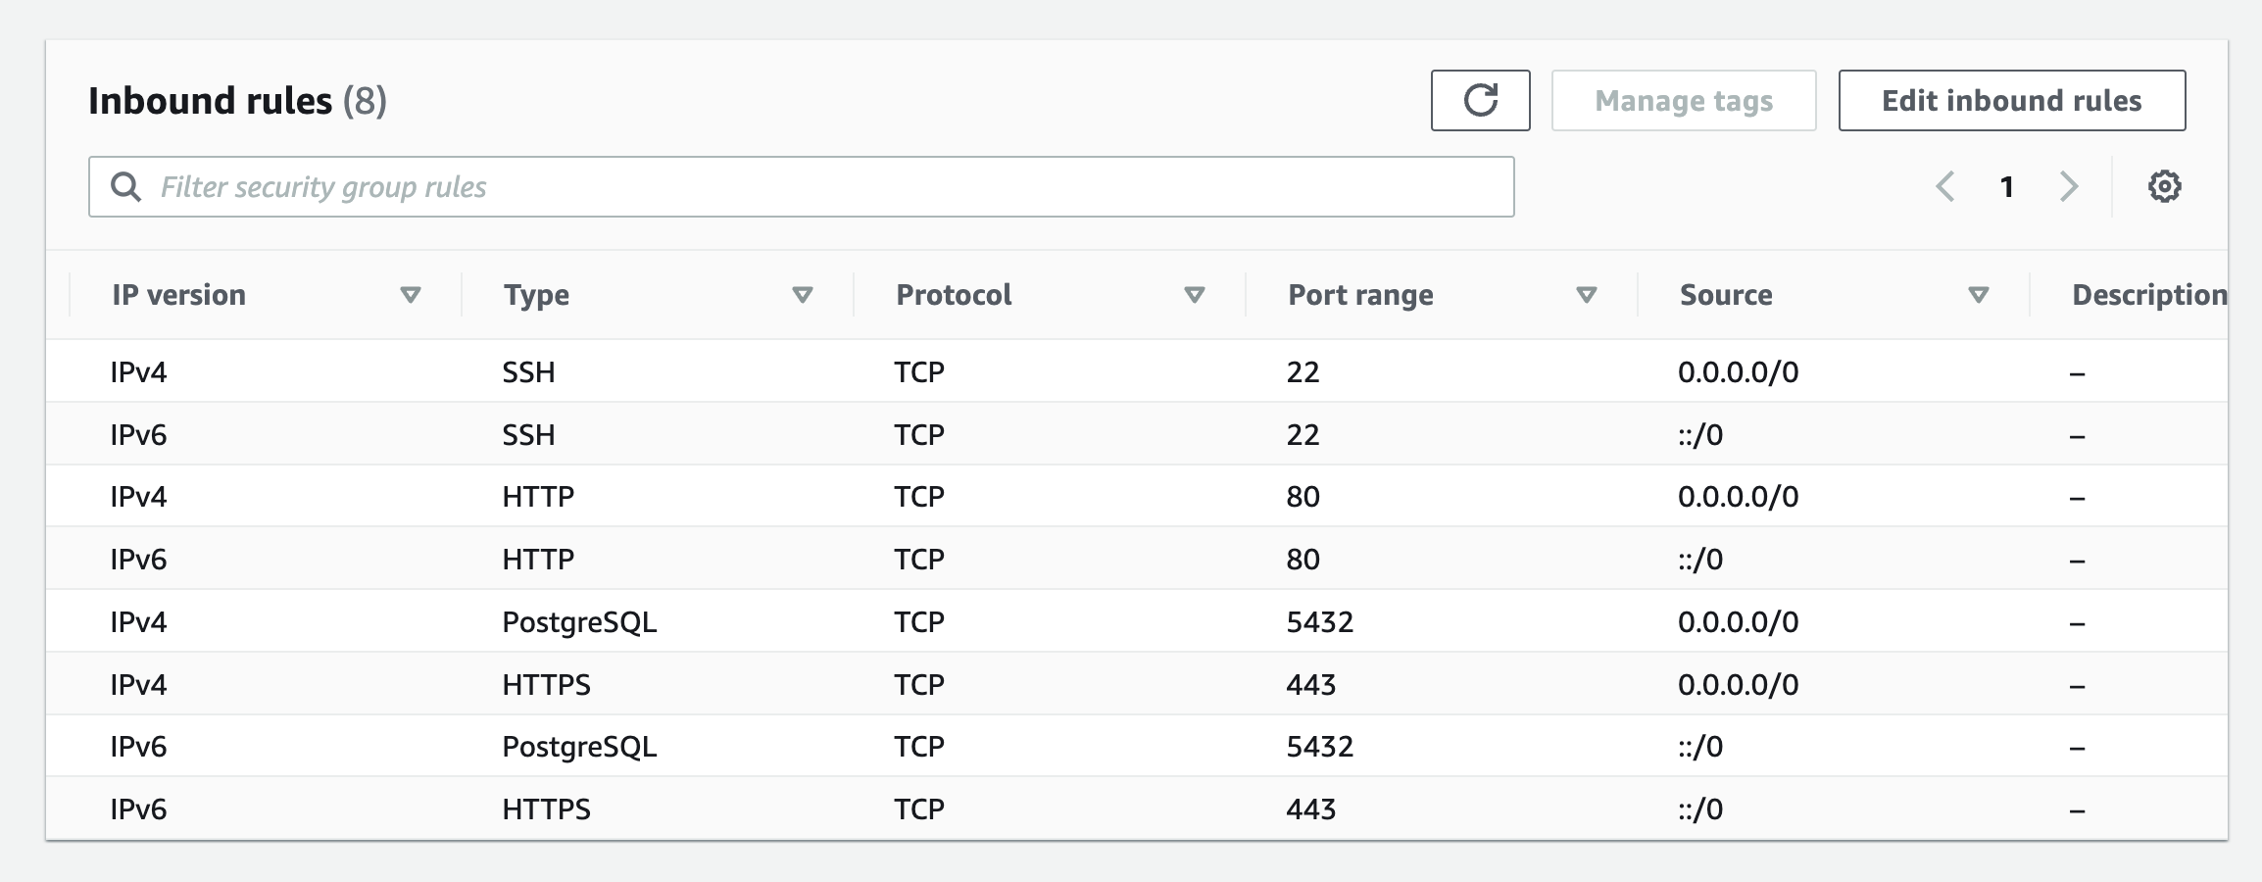The height and width of the screenshot is (882, 2262).
Task: Click the Manage tags button
Action: pos(1683,99)
